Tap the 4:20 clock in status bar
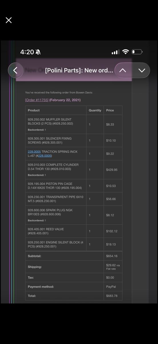This screenshot has width=158, height=344. (x=27, y=52)
